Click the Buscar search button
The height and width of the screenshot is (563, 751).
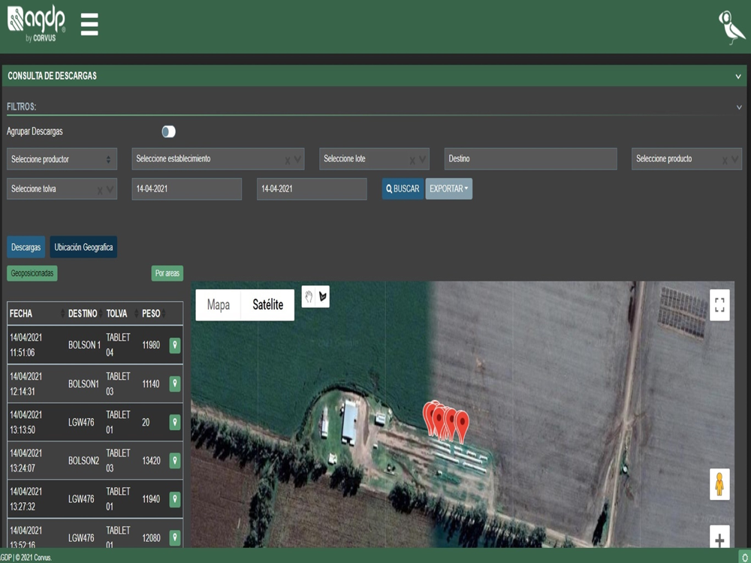pyautogui.click(x=403, y=188)
